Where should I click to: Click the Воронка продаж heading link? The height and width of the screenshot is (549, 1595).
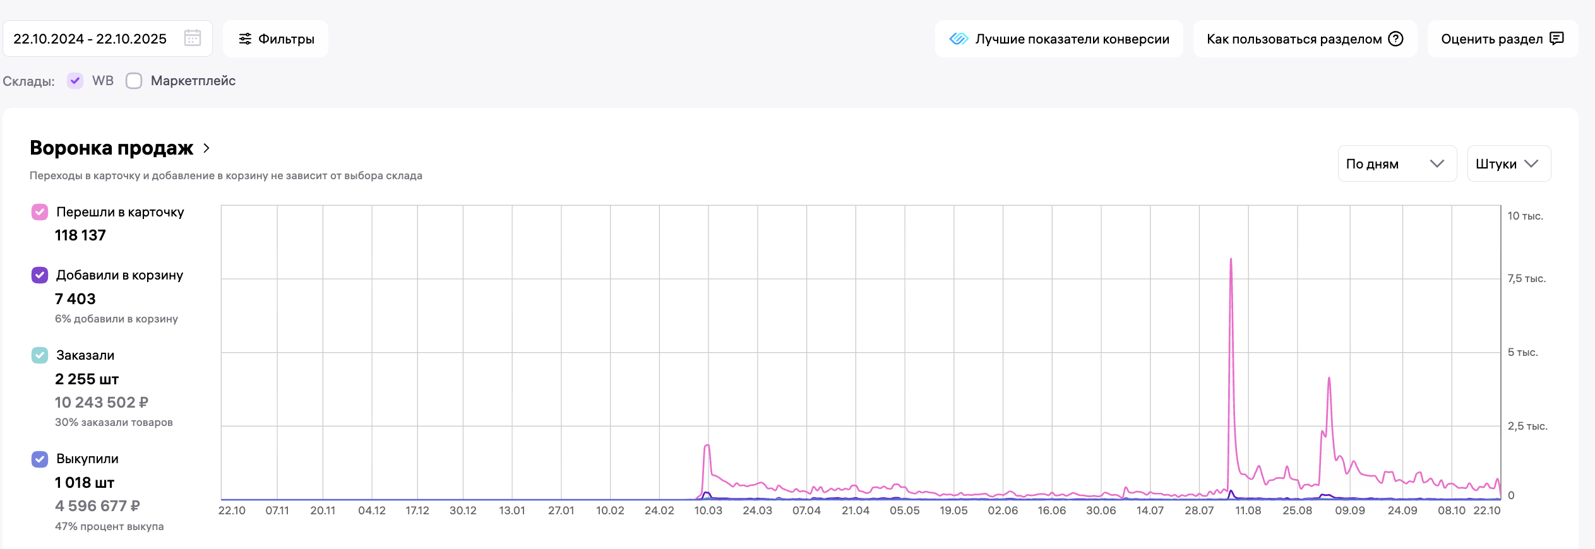[112, 148]
